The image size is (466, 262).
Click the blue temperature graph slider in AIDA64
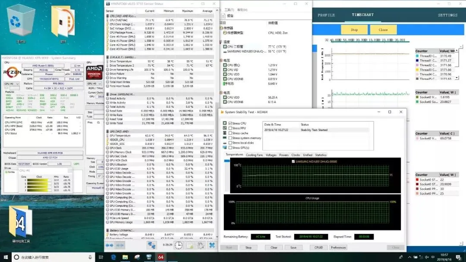point(227,161)
